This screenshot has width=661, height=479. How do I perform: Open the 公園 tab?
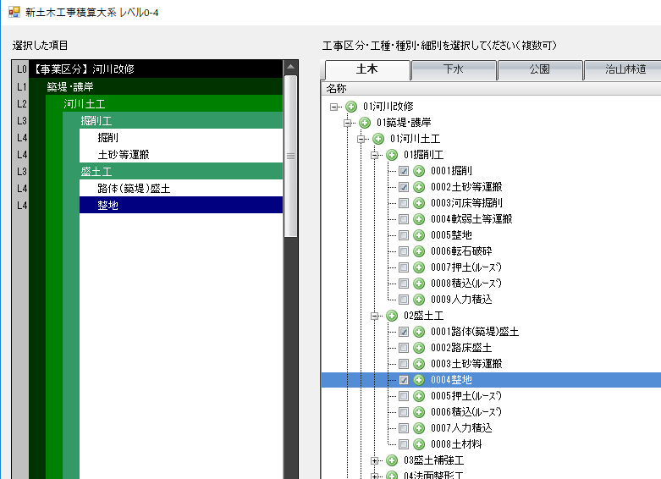tap(540, 69)
